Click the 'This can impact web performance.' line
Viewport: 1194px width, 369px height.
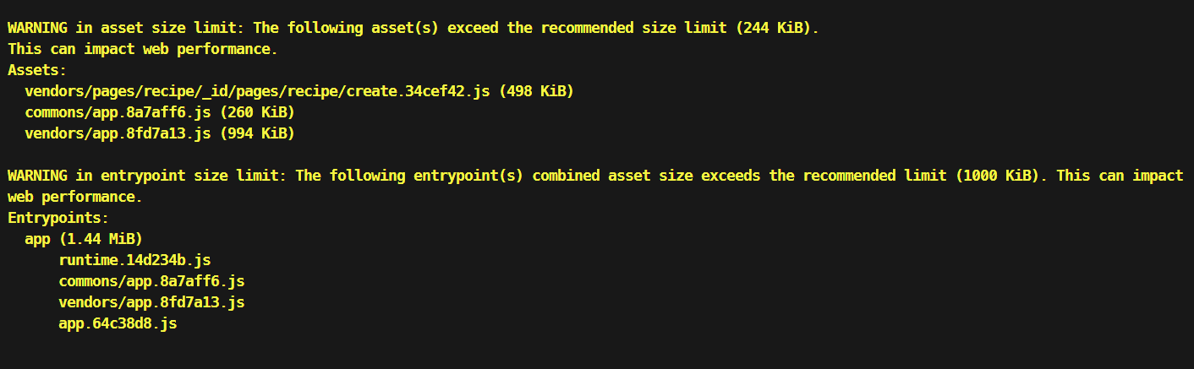coord(142,49)
